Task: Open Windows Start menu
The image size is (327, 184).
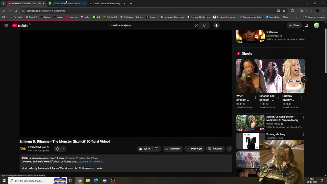Action: point(4,181)
